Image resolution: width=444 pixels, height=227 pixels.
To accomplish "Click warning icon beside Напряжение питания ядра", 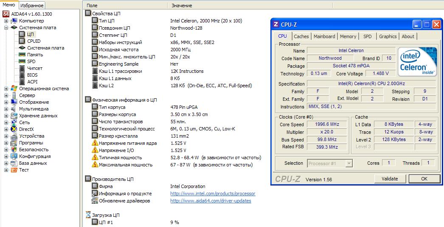I will [x=95, y=143].
